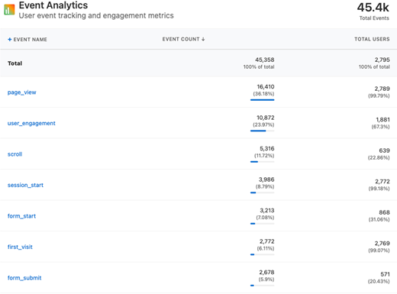
Task: Click the percentage (36.18%) under page_view
Action: 263,94
